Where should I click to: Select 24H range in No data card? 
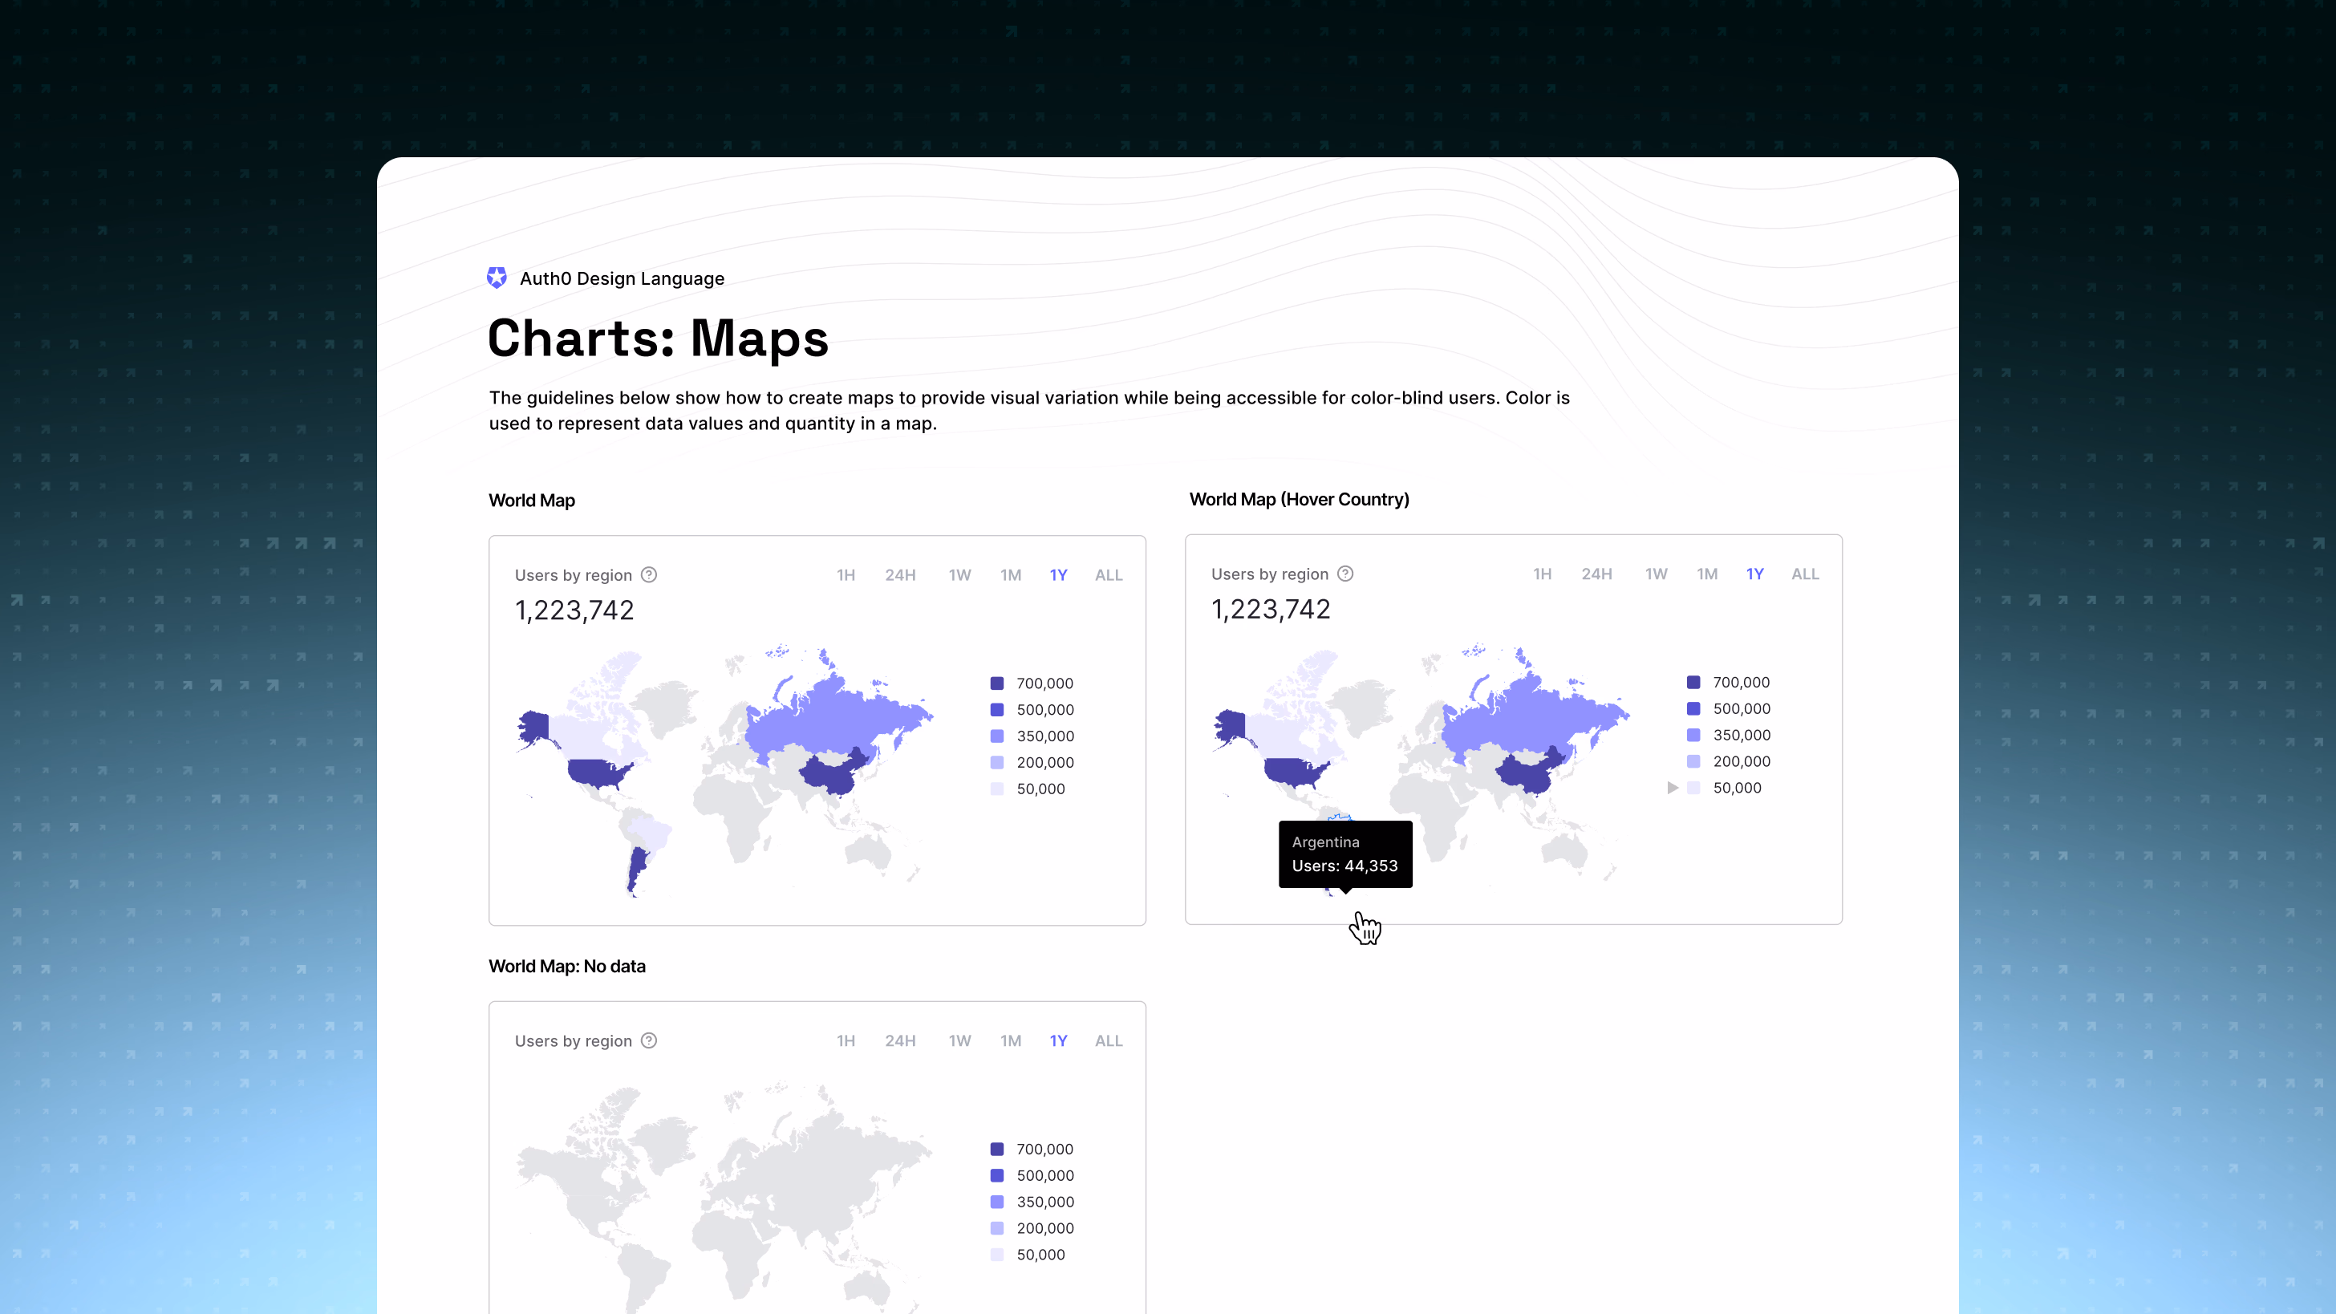(x=899, y=1041)
